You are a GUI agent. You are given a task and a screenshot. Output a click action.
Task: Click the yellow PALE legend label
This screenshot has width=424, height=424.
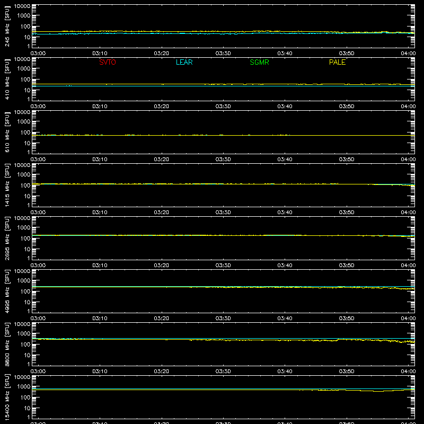[x=337, y=62]
